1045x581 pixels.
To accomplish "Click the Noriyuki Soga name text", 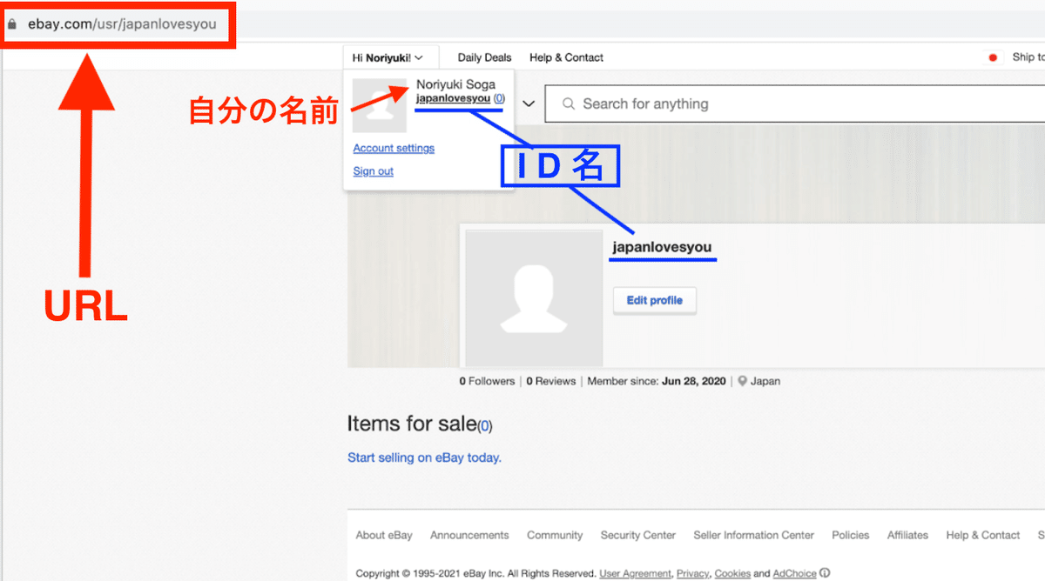I will (455, 84).
